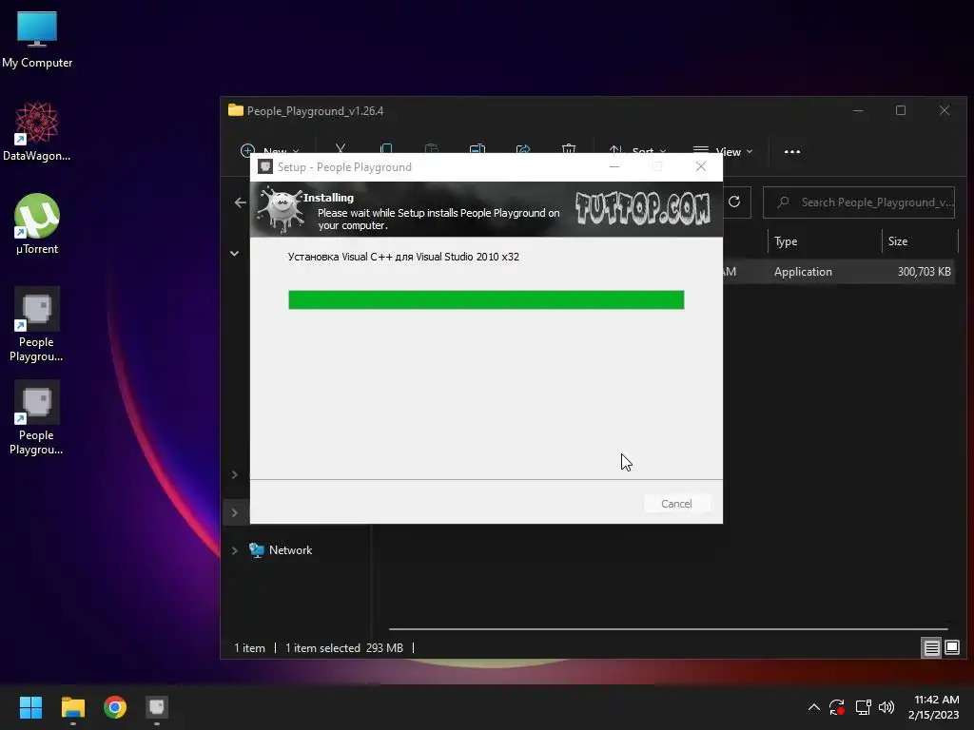
Task: Click the Copy icon in File Explorer toolbar
Action: pos(386,149)
